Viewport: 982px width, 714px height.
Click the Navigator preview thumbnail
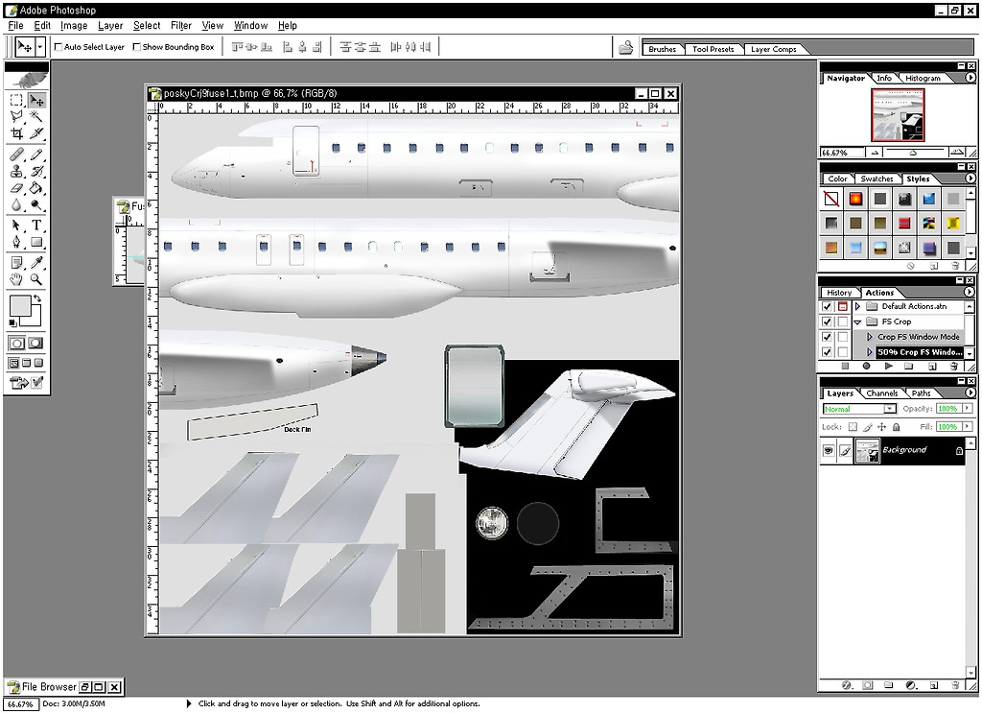click(897, 116)
